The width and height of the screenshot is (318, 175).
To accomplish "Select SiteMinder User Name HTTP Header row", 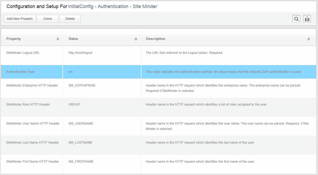I will click(x=33, y=124).
